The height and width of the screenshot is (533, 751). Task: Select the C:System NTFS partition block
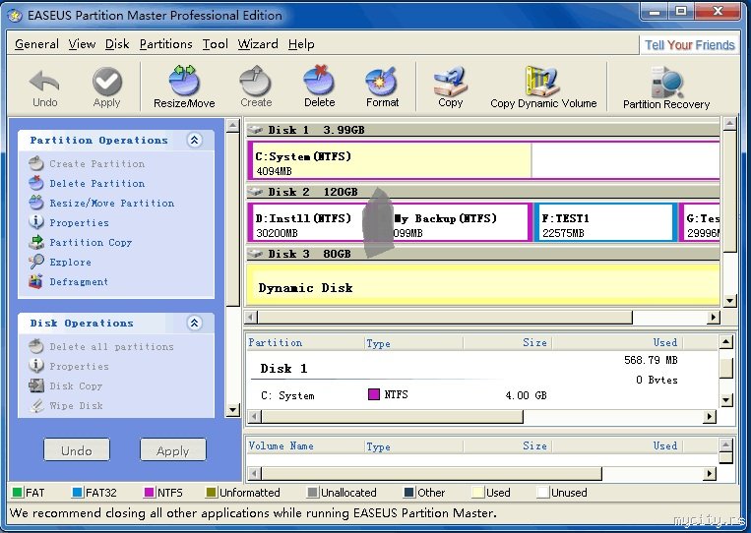click(483, 160)
